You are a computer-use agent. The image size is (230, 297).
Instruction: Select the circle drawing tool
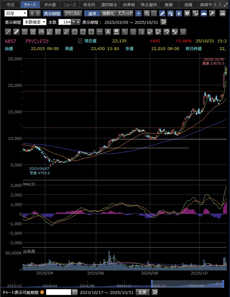tap(83, 31)
